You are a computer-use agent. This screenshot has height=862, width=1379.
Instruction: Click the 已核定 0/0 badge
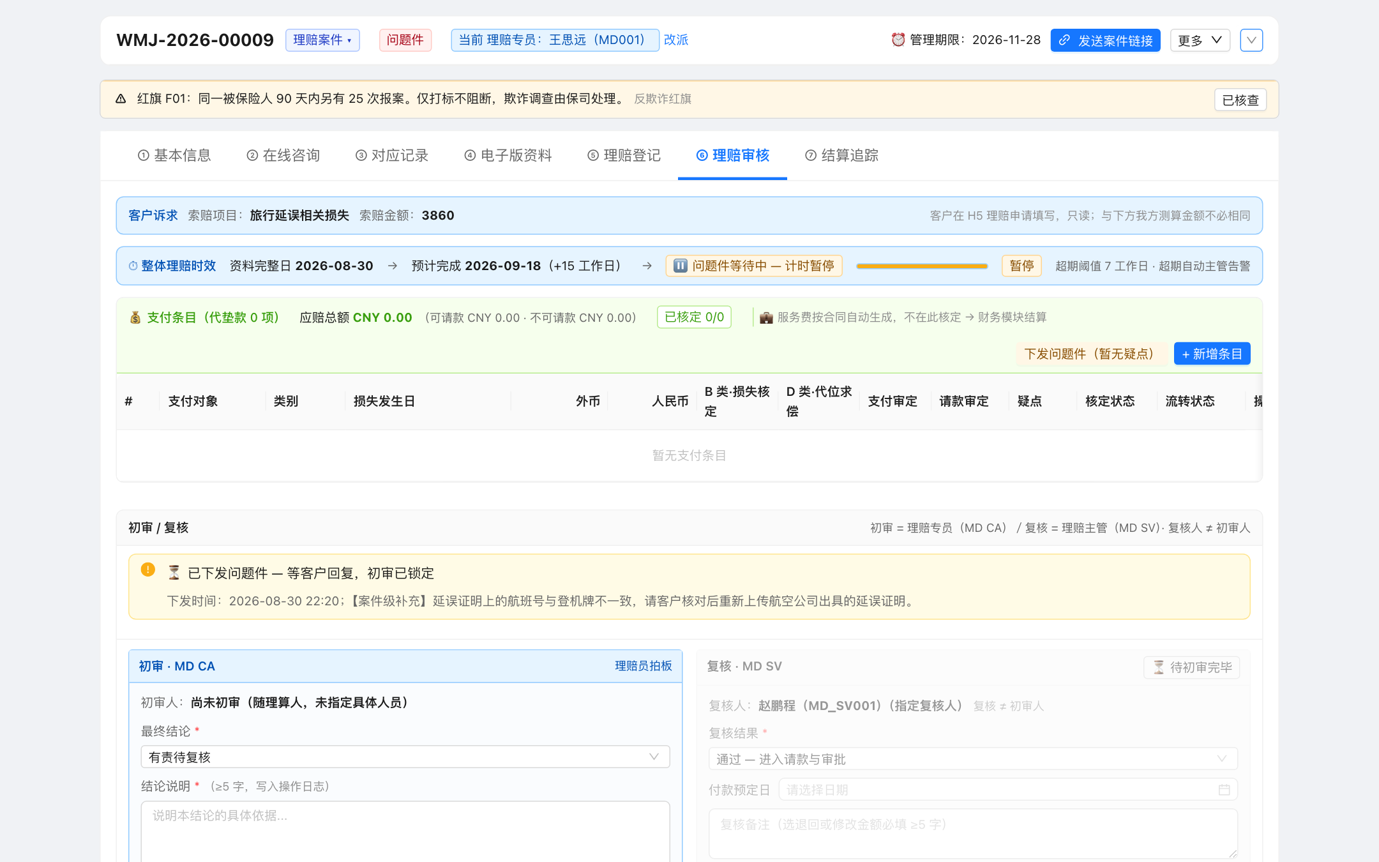click(x=694, y=317)
